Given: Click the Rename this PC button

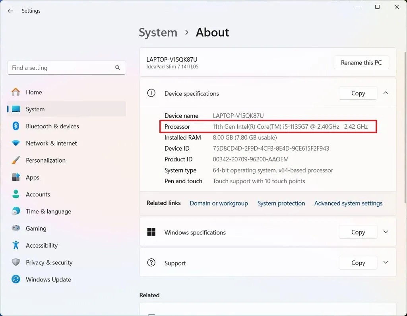Looking at the screenshot, I should pyautogui.click(x=361, y=62).
